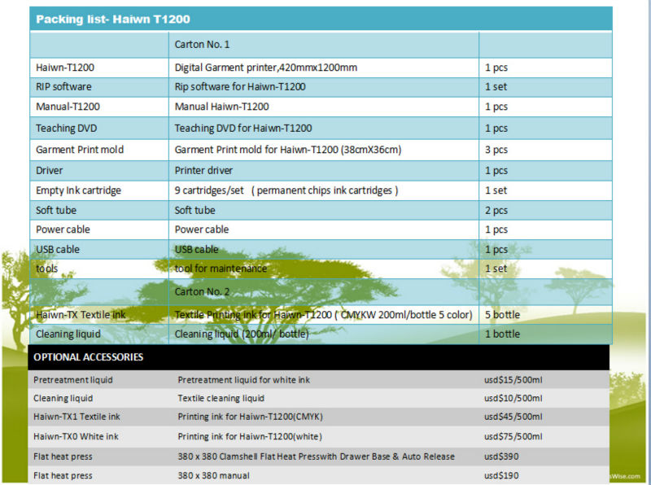
Task: Select the 'OPTIONAL ACCESSORIES' header
Action: pyautogui.click(x=89, y=357)
